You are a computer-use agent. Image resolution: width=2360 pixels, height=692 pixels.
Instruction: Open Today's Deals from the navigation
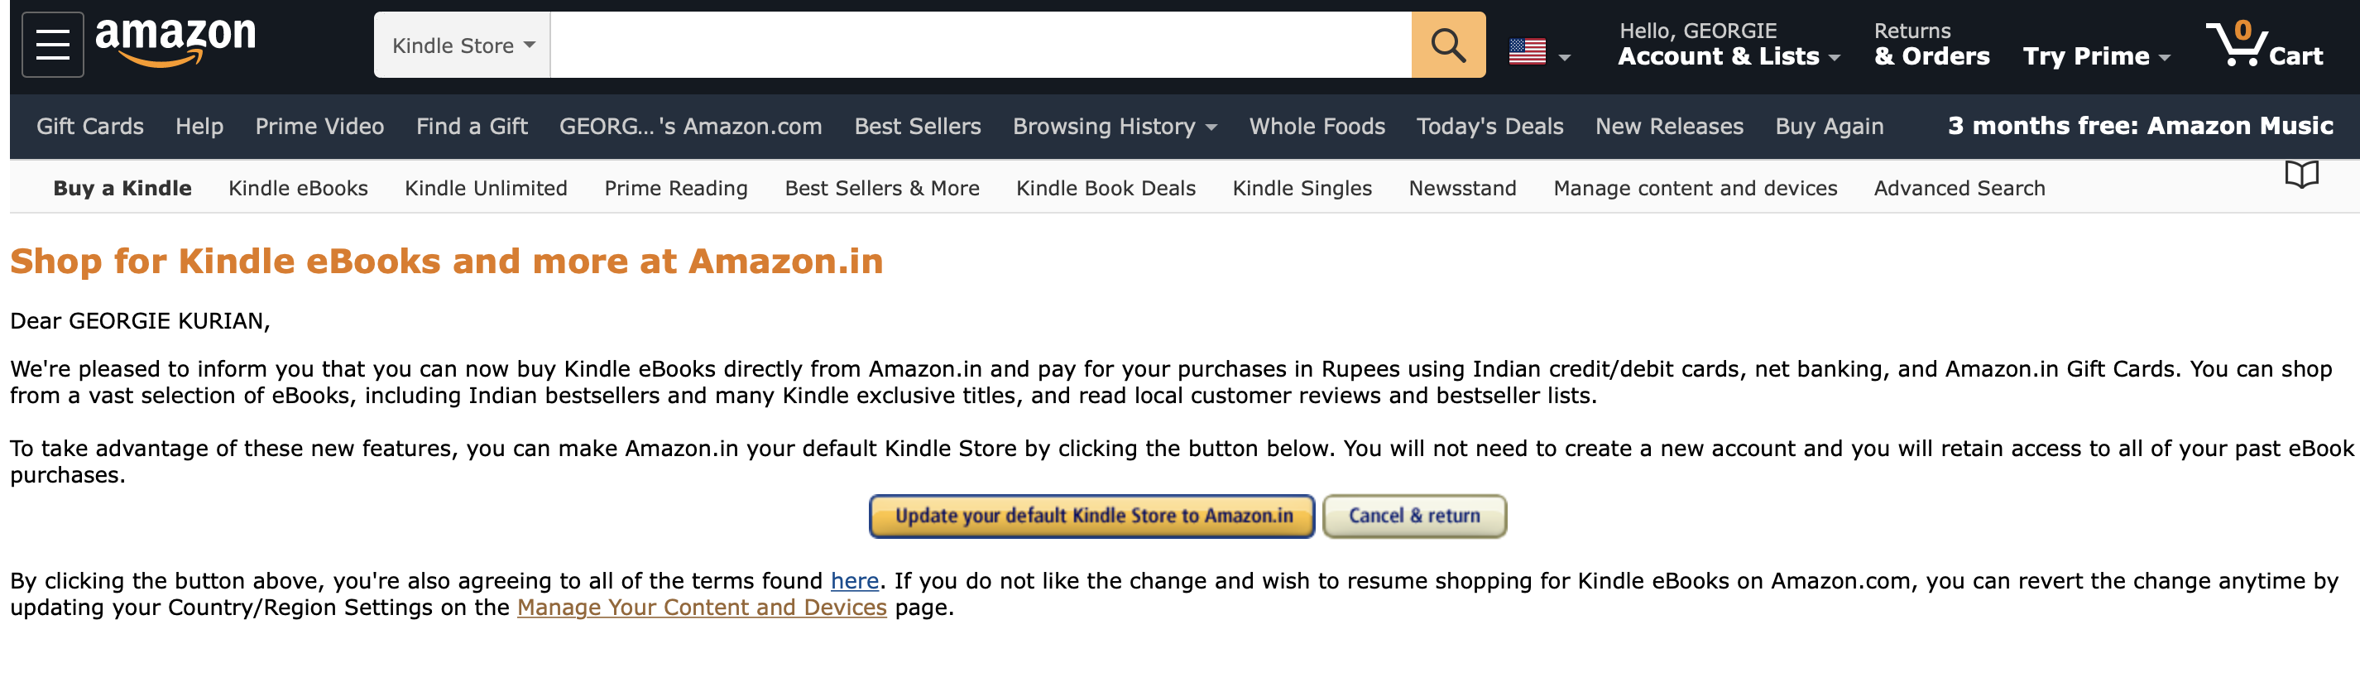click(1489, 127)
